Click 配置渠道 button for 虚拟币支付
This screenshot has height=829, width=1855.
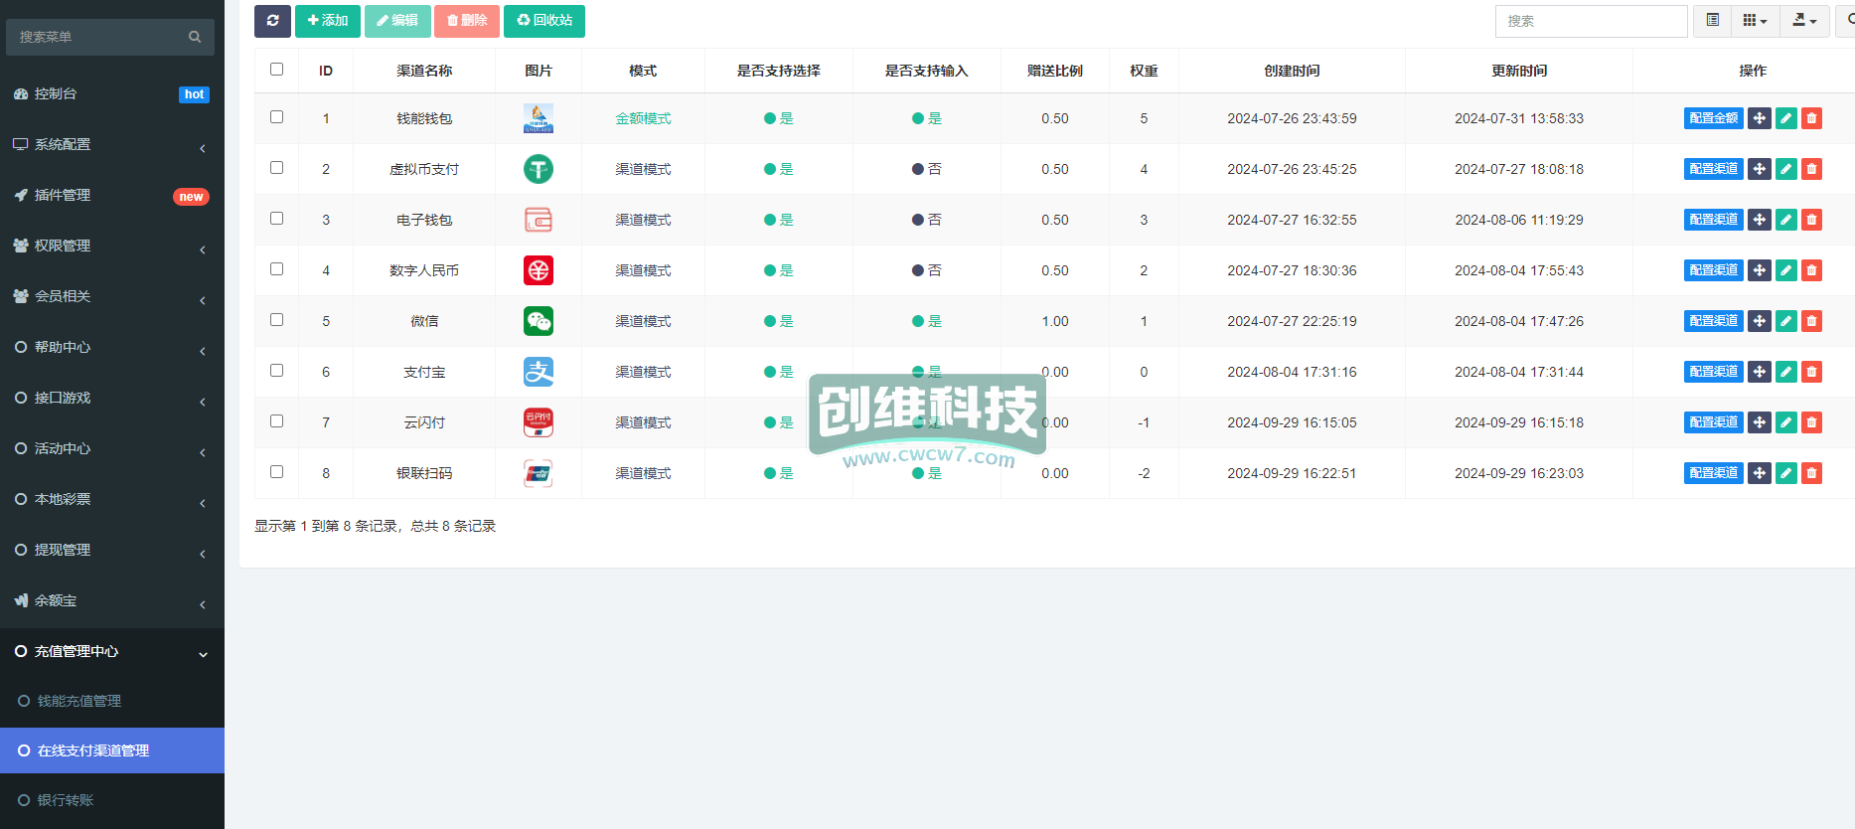[1714, 169]
